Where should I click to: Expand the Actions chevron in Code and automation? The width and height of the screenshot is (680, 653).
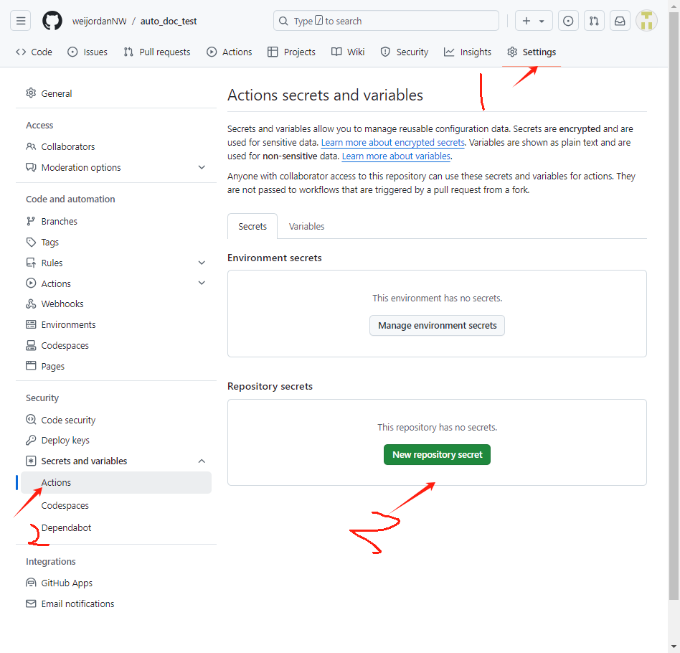tap(202, 283)
